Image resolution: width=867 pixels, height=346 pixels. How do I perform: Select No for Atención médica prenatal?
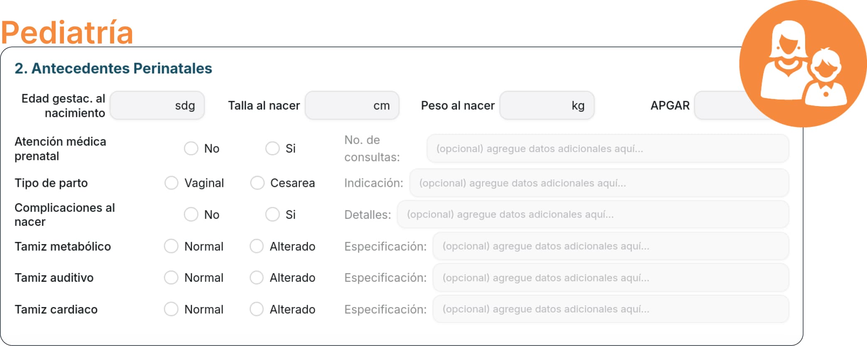coord(191,148)
